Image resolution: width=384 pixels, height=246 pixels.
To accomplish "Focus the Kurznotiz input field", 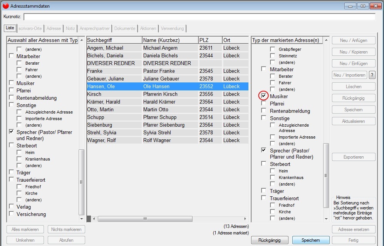I will pos(200,17).
